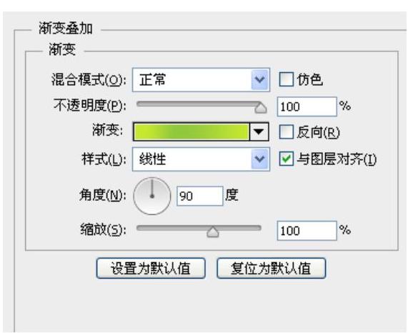Viewport: 408px width, 333px height.
Task: Enable the 仿色 checkbox
Action: click(x=286, y=79)
